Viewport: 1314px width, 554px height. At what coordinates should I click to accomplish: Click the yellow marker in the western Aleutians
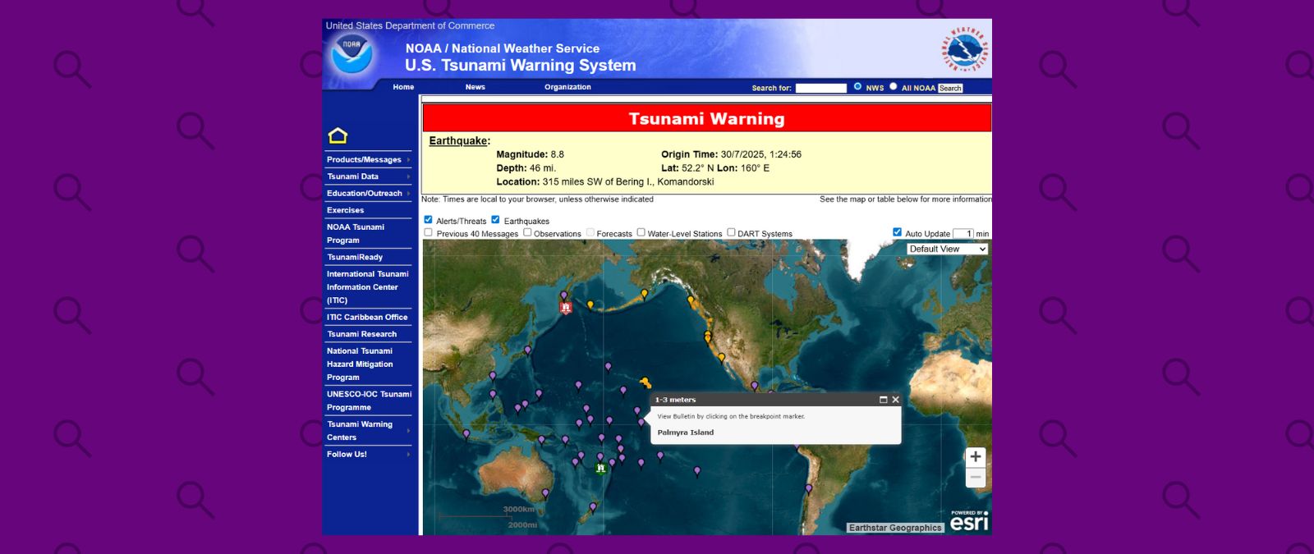click(x=590, y=305)
